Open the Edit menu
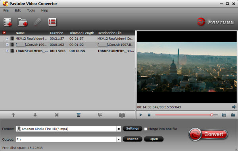 [x=18, y=10]
